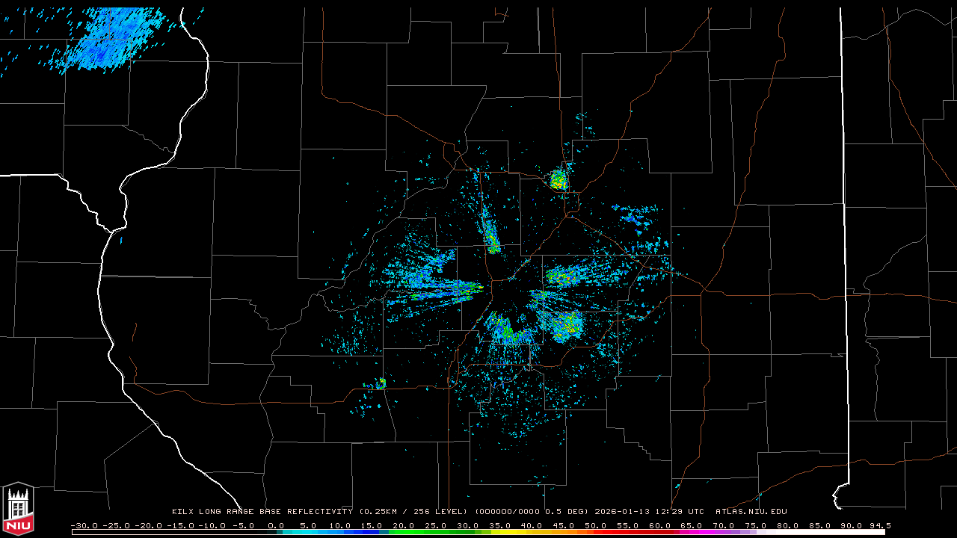
Task: Click the 0.5 DEG elevation label
Action: [565, 512]
